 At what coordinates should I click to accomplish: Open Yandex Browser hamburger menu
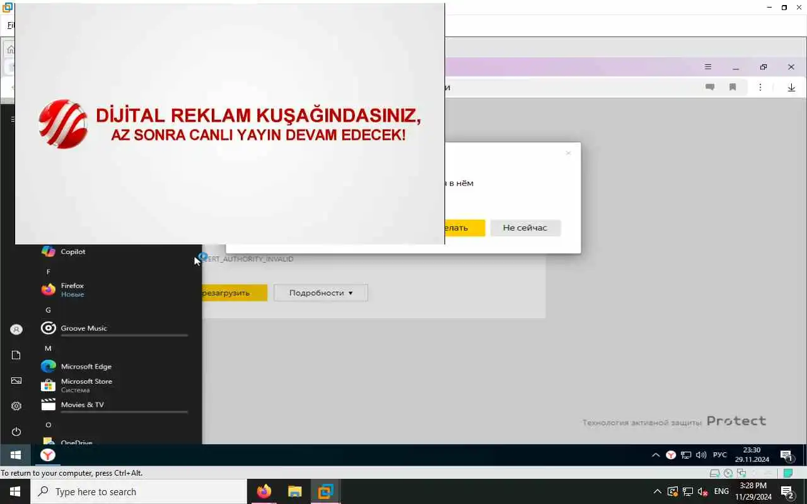click(x=708, y=67)
